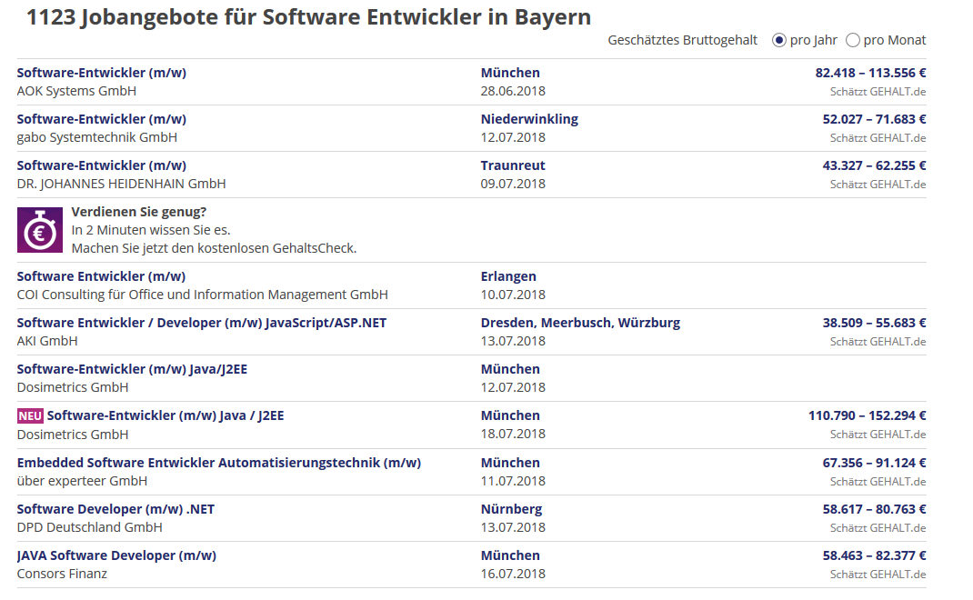Select the 'pro Jahr' salary option

778,40
